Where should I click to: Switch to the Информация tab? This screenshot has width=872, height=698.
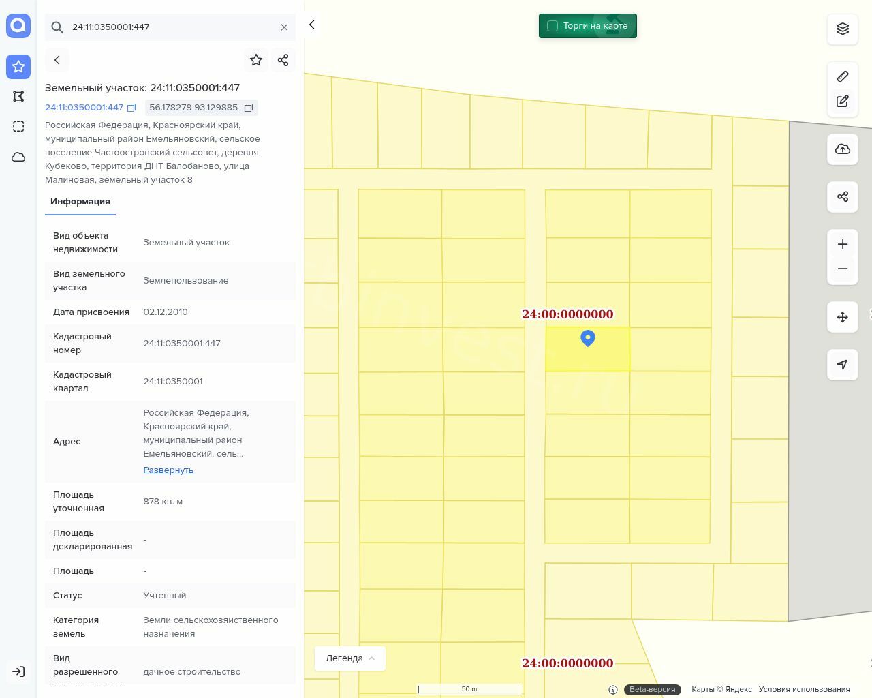80,202
